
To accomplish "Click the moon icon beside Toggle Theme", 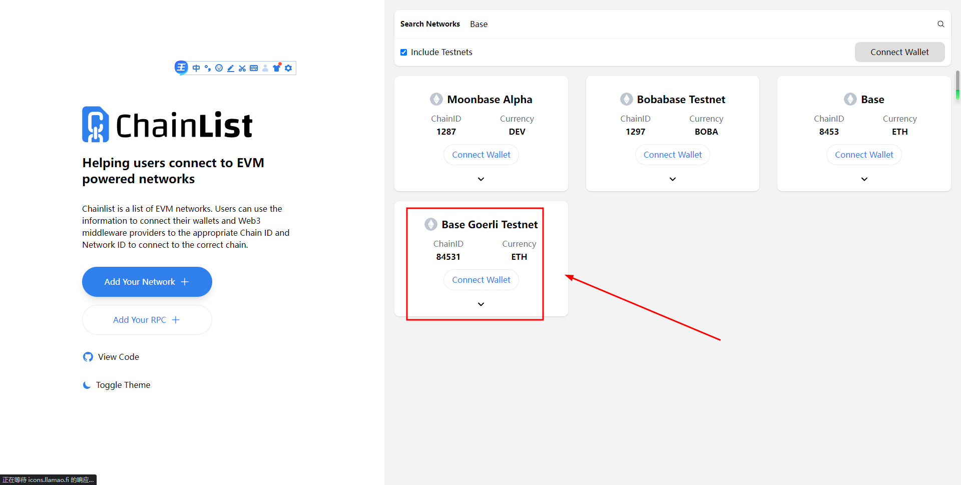I will tap(87, 385).
